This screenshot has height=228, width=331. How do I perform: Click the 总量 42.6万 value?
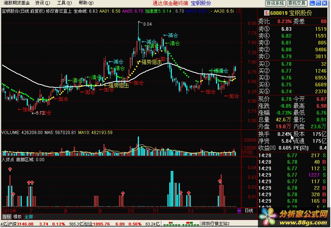(284, 120)
